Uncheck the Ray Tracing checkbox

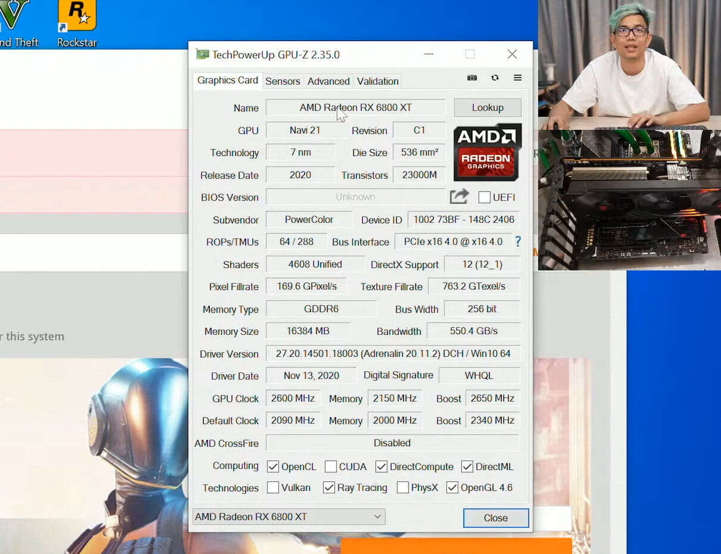[x=329, y=487]
